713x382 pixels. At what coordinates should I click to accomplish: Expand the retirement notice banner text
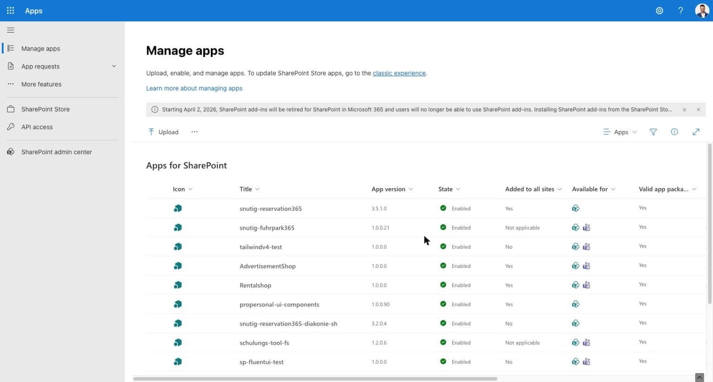tap(684, 109)
